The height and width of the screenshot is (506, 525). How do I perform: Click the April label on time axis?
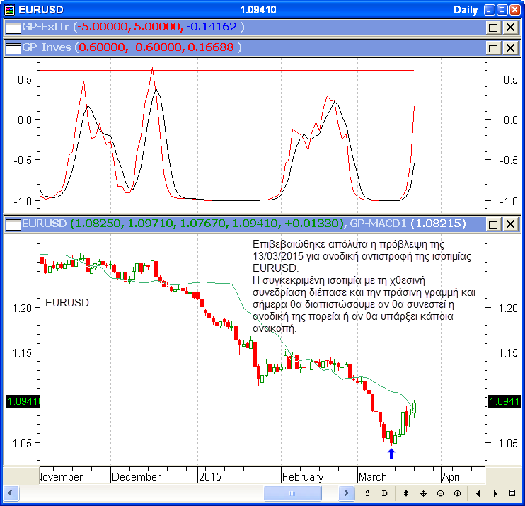click(x=452, y=476)
